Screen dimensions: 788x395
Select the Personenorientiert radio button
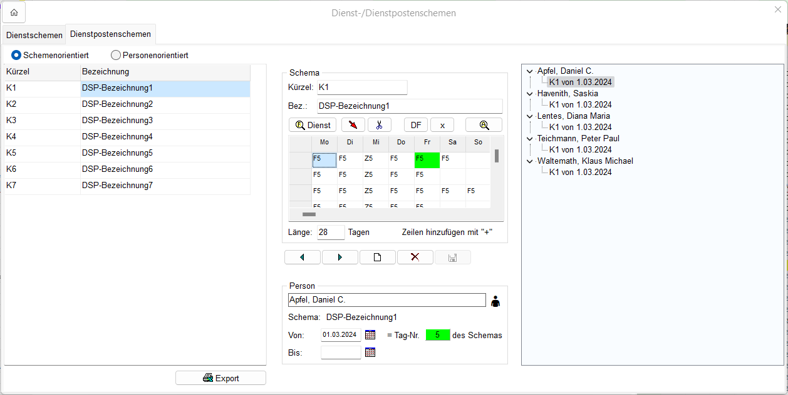click(x=116, y=55)
